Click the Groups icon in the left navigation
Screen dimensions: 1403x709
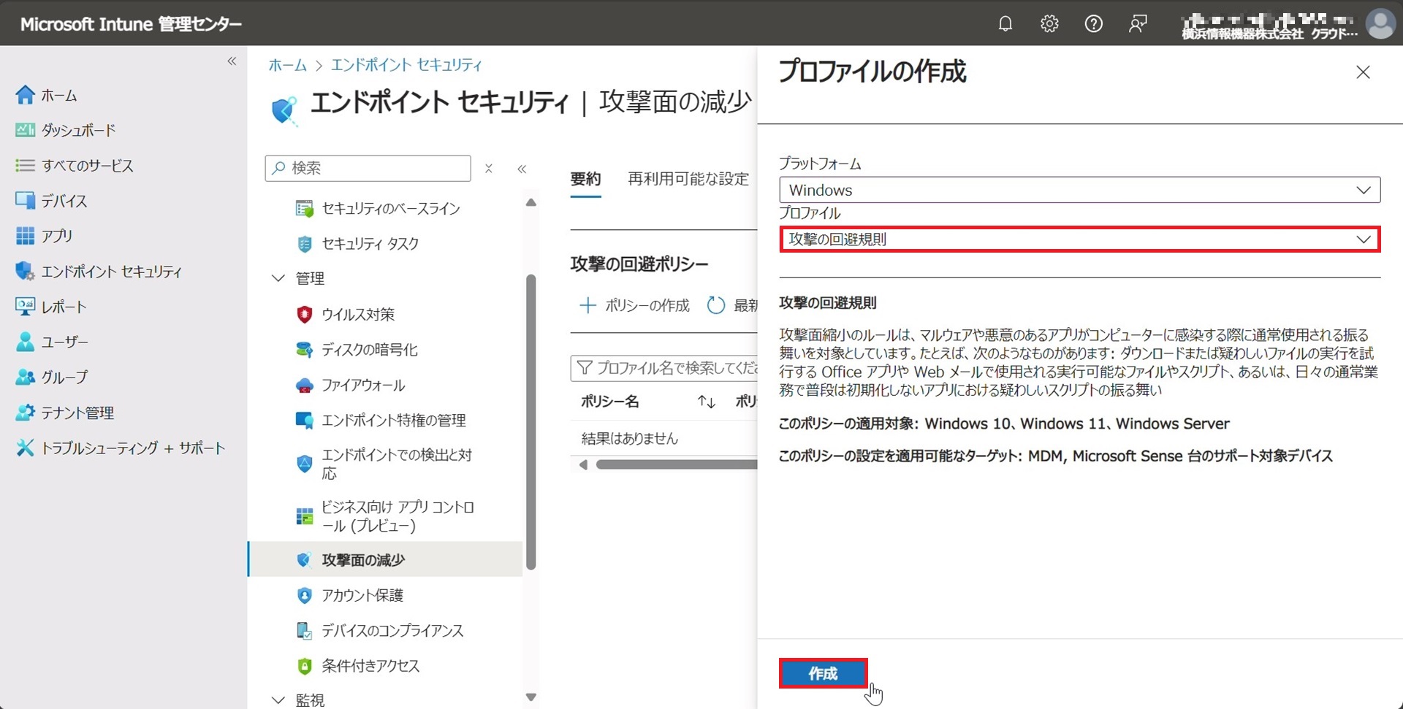[25, 377]
